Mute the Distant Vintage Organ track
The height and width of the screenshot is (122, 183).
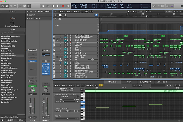[x=65, y=38]
